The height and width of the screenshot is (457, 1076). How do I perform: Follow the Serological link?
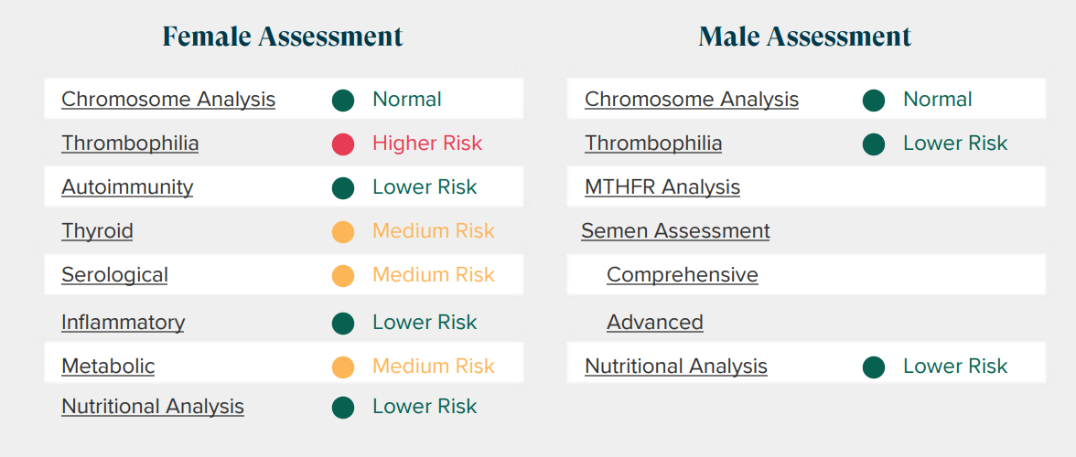(x=114, y=275)
